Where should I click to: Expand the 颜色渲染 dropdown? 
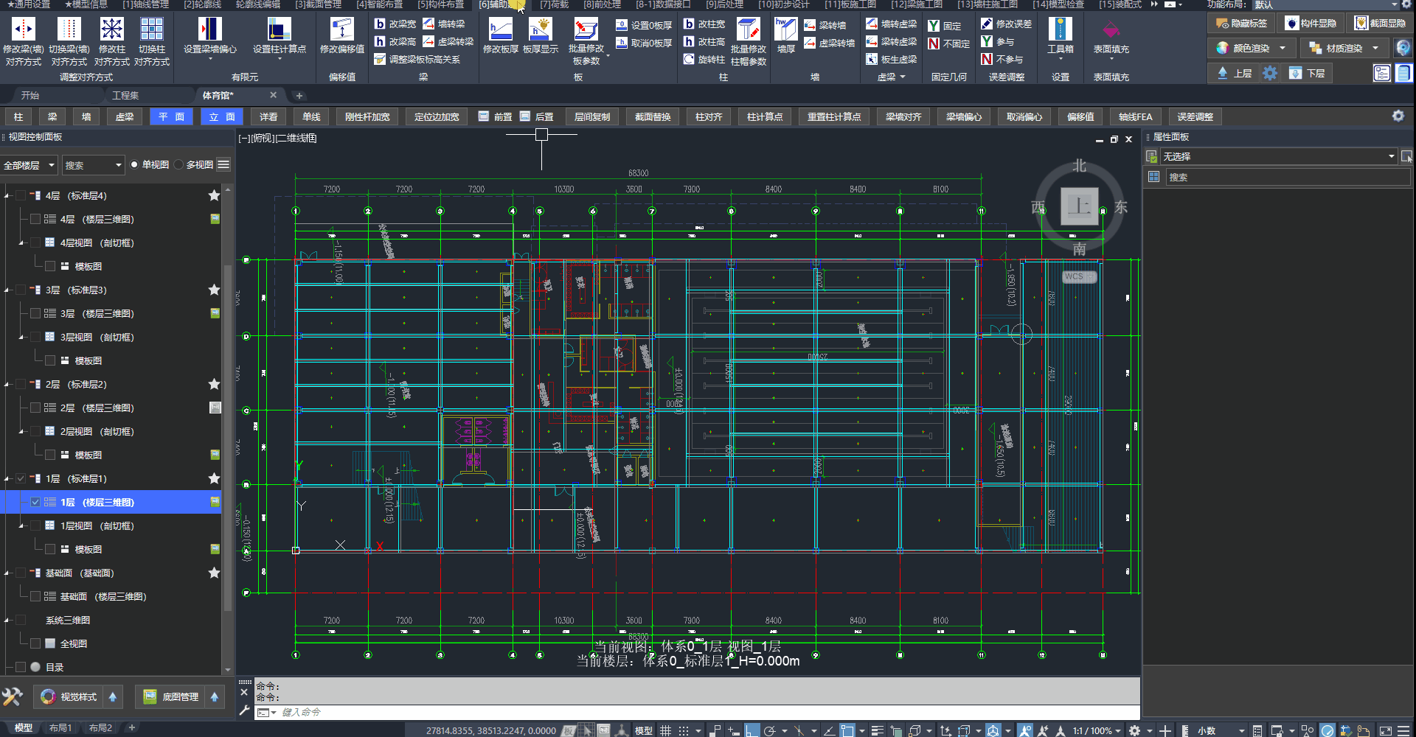[x=1283, y=48]
